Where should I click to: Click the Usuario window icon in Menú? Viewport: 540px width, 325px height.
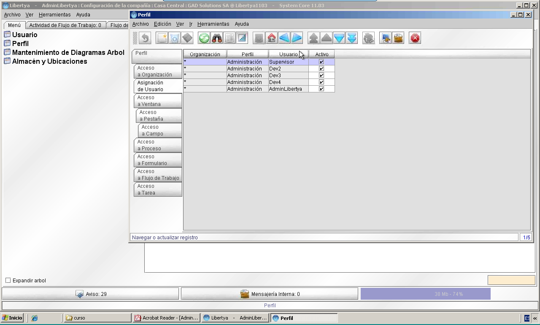7,34
